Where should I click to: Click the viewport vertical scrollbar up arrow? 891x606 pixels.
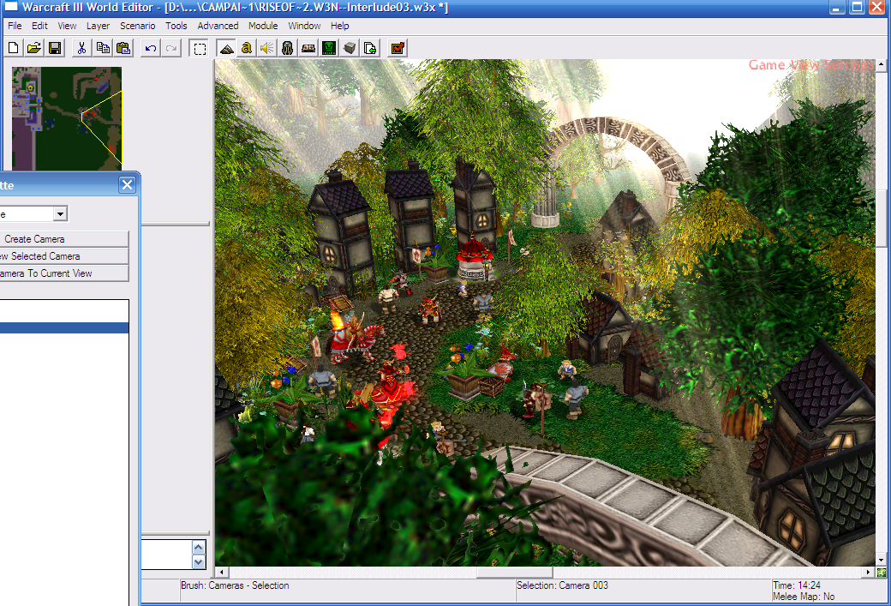(882, 65)
